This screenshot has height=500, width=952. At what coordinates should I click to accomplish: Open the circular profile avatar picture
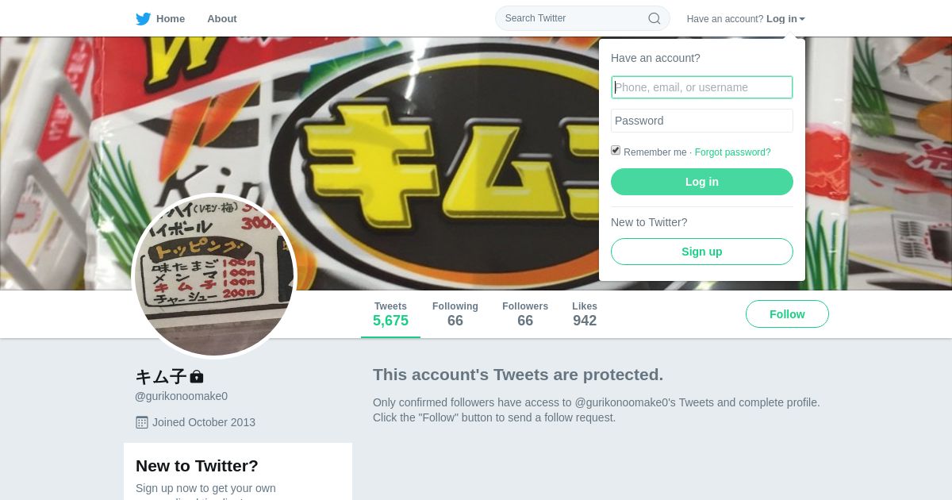[214, 276]
